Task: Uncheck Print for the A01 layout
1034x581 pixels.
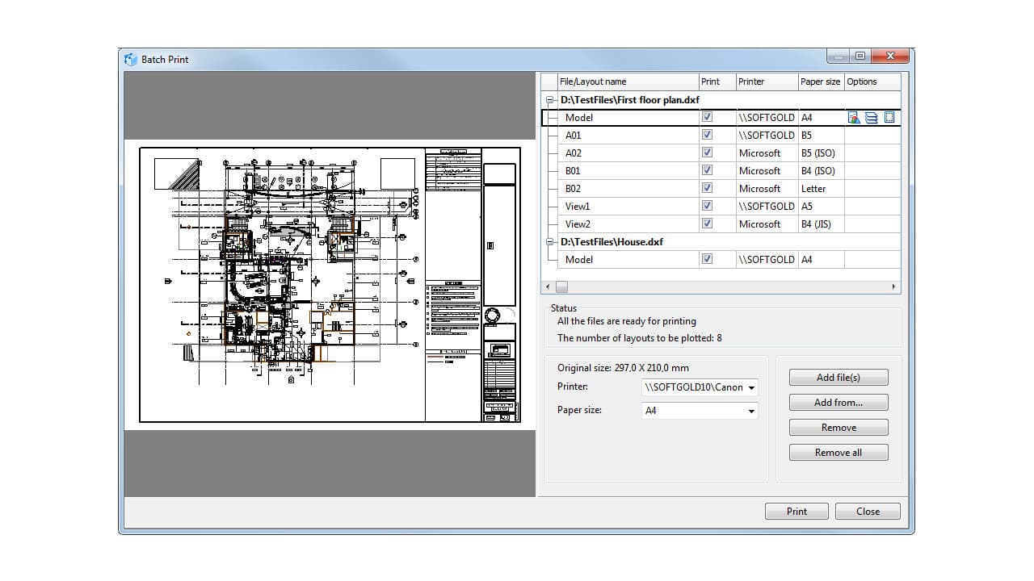Action: click(707, 135)
